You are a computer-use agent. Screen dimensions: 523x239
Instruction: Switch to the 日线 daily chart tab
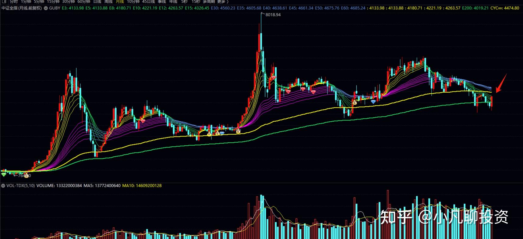(97, 2)
